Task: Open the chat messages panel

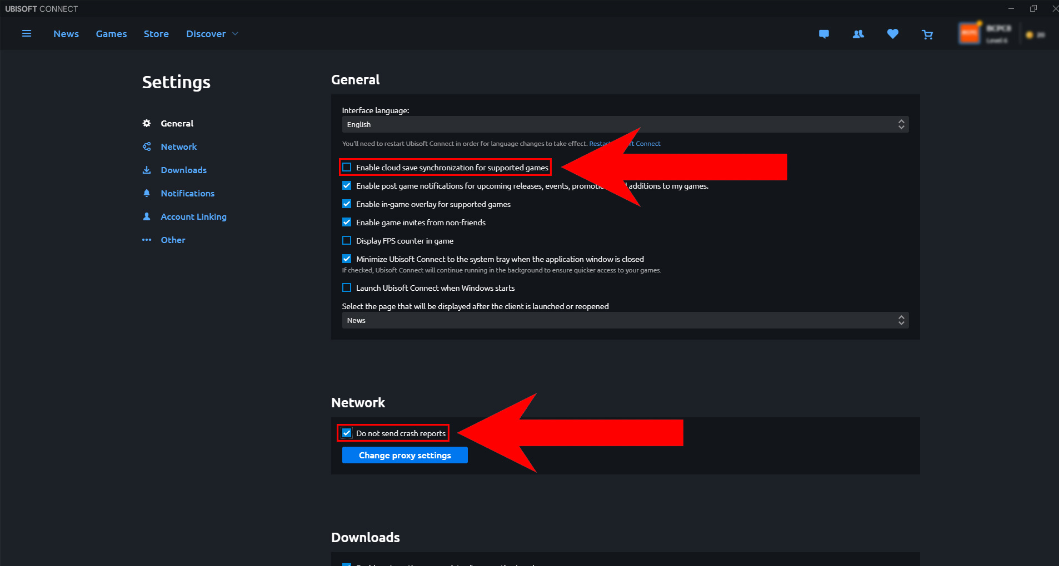Action: [823, 34]
